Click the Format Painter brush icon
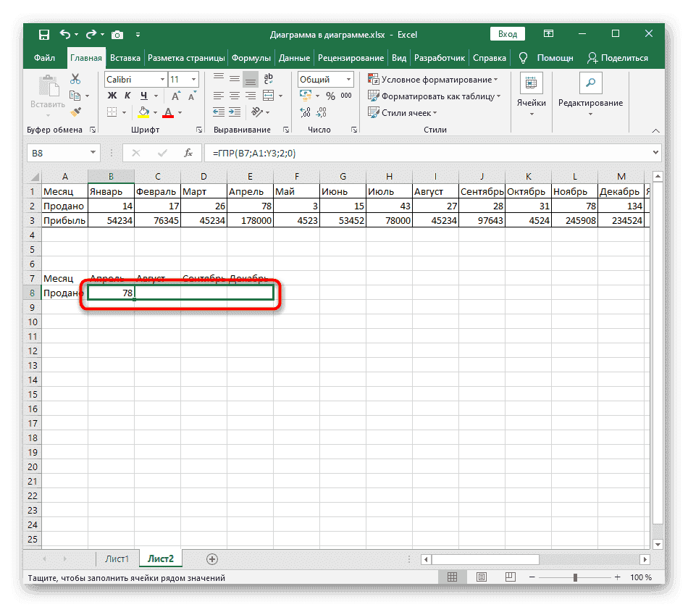 [x=75, y=112]
